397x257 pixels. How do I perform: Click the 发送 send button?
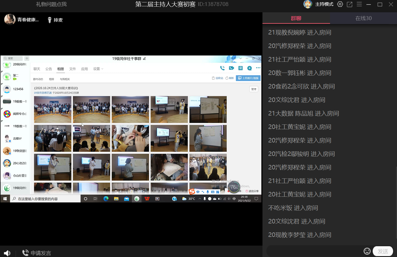(x=383, y=251)
